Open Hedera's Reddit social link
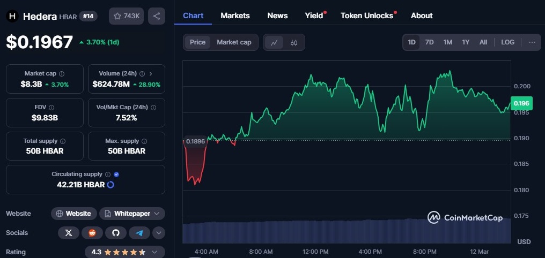The height and width of the screenshot is (258, 545). point(92,233)
